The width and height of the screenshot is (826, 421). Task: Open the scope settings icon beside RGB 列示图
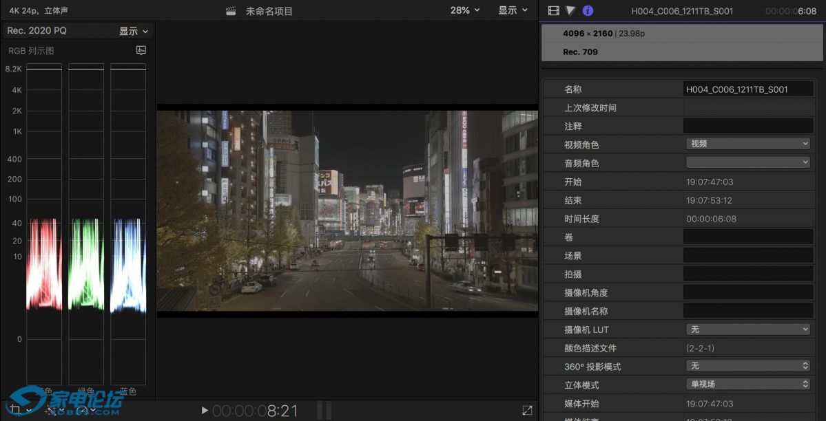[141, 50]
